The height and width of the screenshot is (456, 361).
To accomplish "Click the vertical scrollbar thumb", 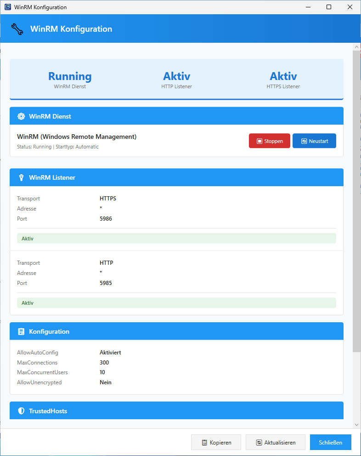I will click(357, 201).
